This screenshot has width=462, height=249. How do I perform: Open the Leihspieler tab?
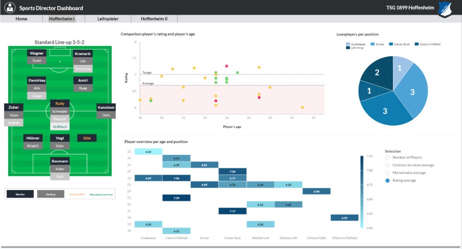click(x=108, y=19)
